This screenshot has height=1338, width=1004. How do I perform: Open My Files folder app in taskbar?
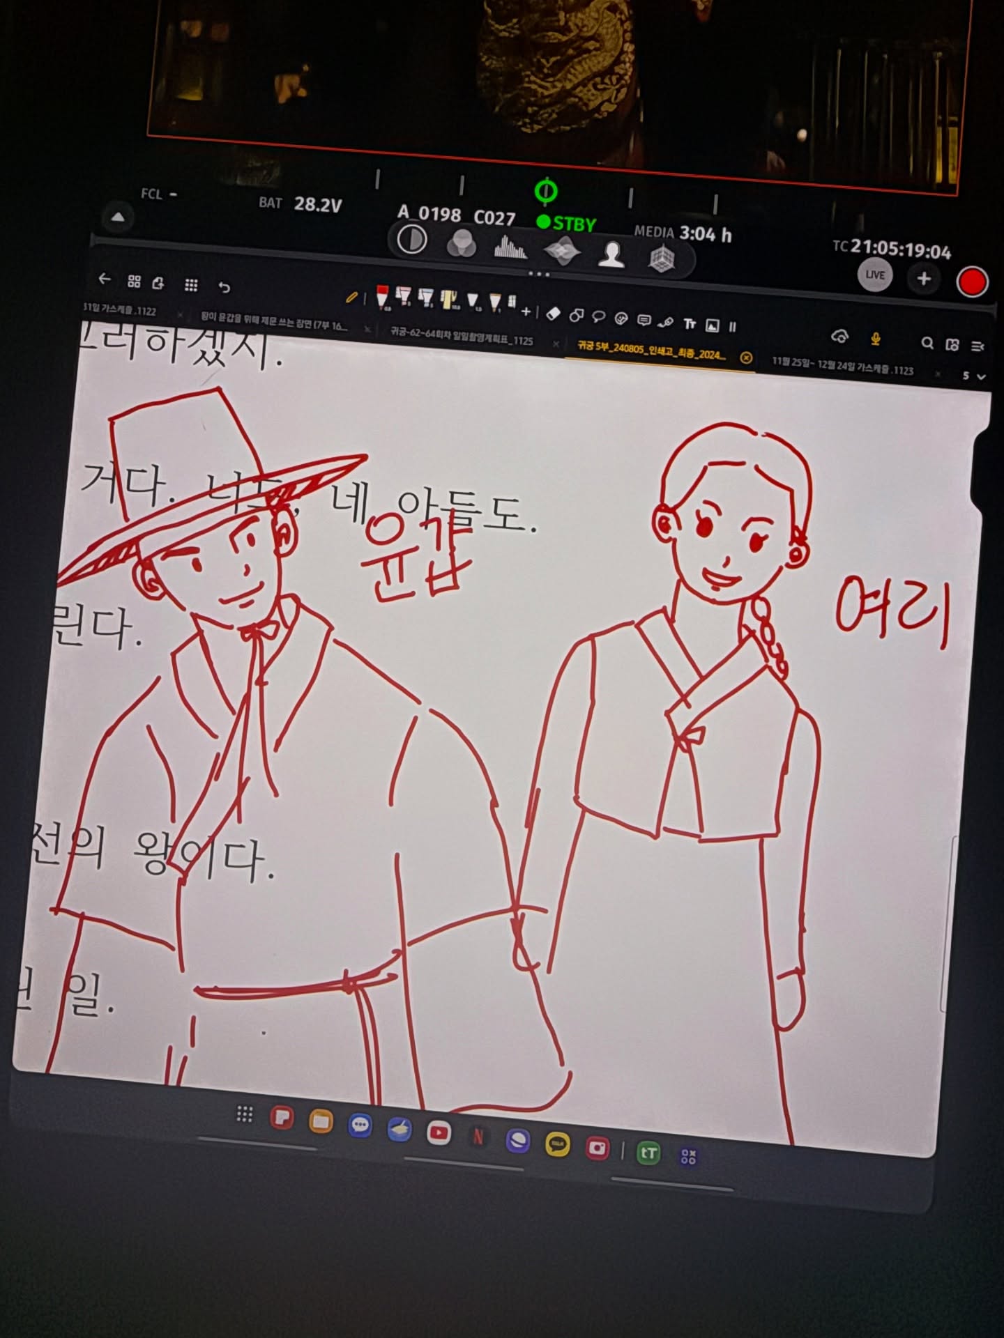[321, 1121]
